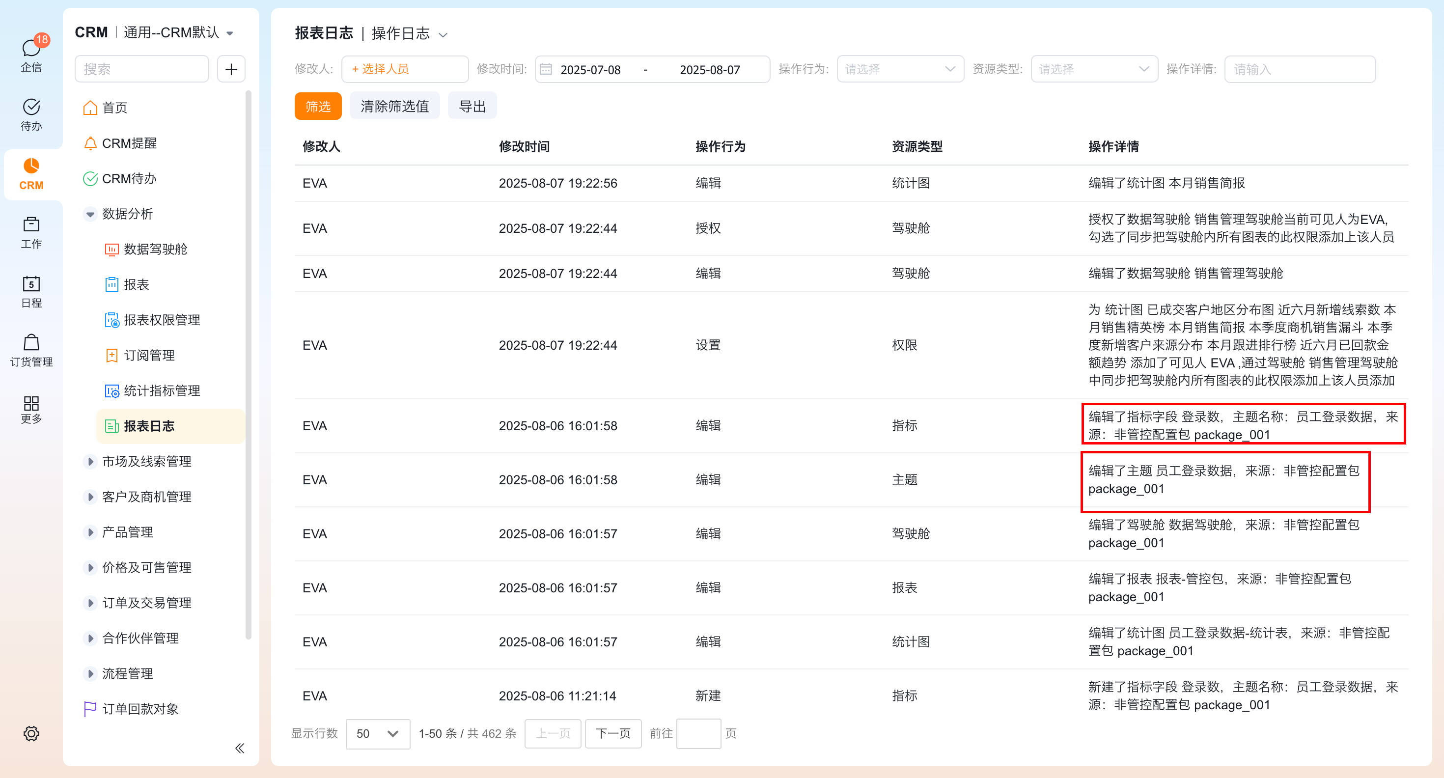Open the 数据驾驶舱 panel icon
The width and height of the screenshot is (1444, 778).
[x=112, y=249]
